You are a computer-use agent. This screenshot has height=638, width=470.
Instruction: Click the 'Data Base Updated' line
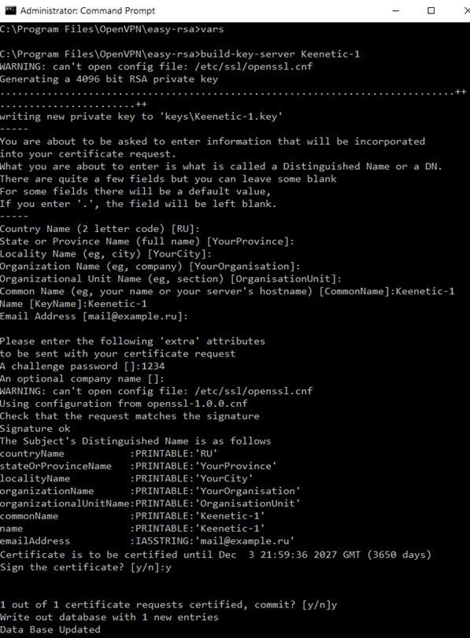50,629
